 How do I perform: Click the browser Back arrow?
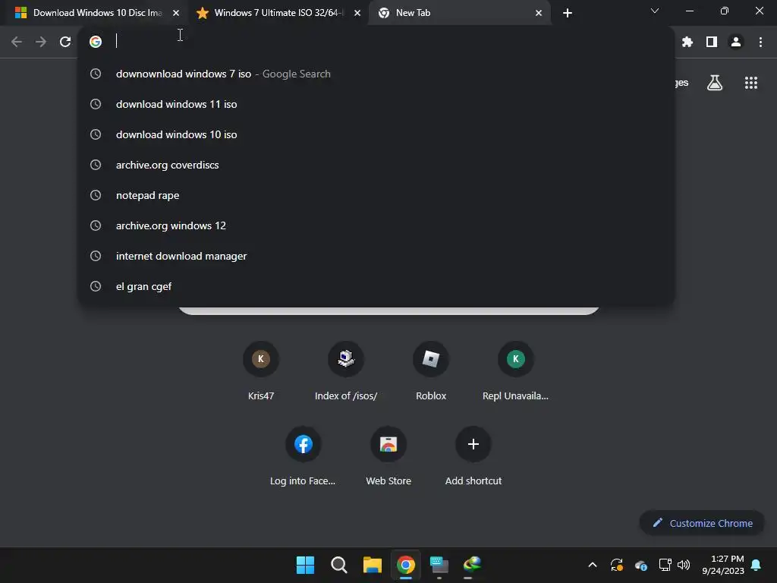coord(17,42)
